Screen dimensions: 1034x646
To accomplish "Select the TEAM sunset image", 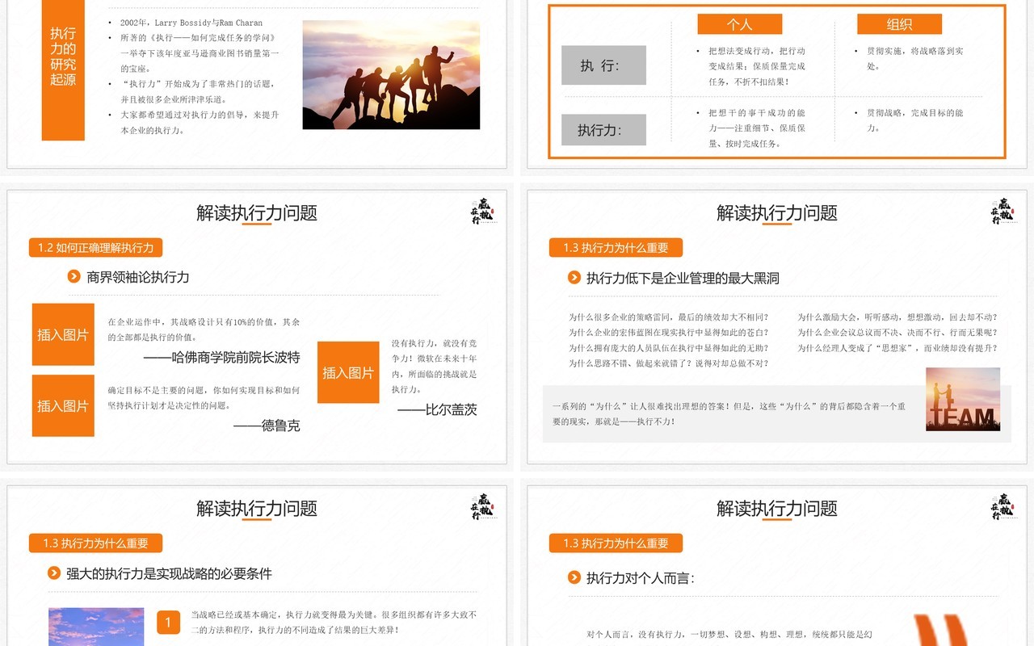I will pos(963,399).
